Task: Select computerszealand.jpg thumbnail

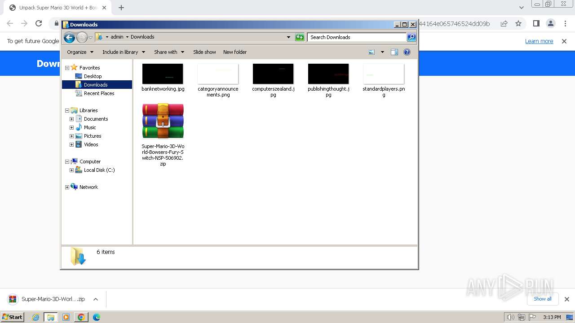Action: click(x=273, y=74)
